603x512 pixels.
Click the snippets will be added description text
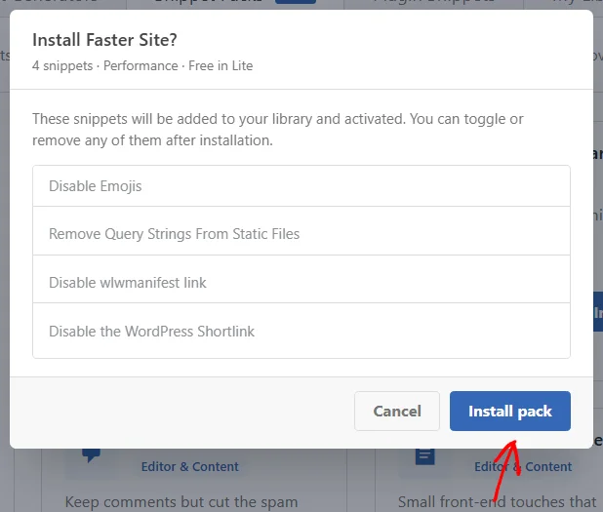[278, 130]
